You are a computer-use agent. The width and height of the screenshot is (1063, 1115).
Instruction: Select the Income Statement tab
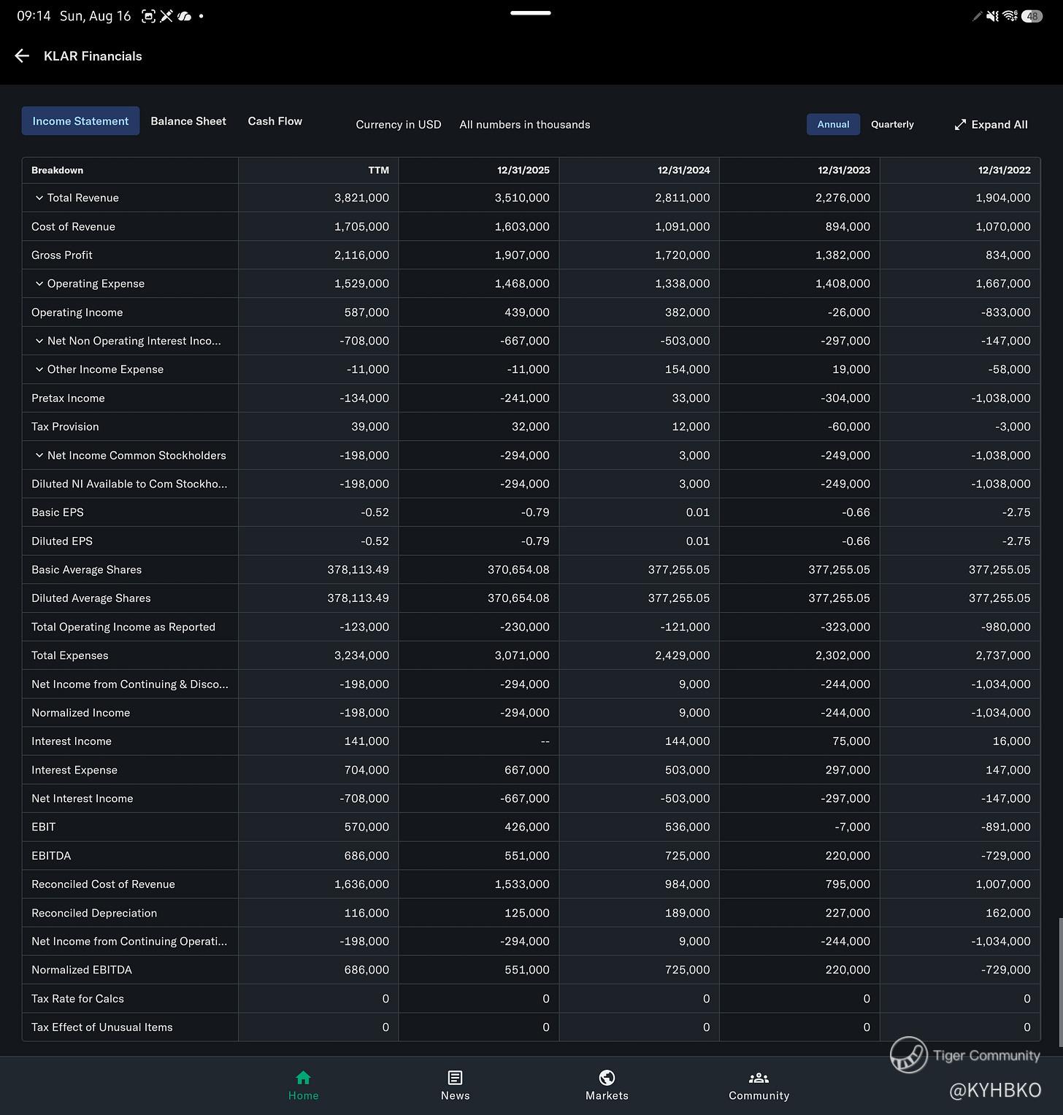pyautogui.click(x=80, y=121)
